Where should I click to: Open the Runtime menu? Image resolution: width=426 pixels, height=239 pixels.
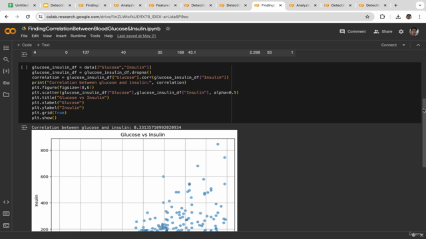click(78, 36)
